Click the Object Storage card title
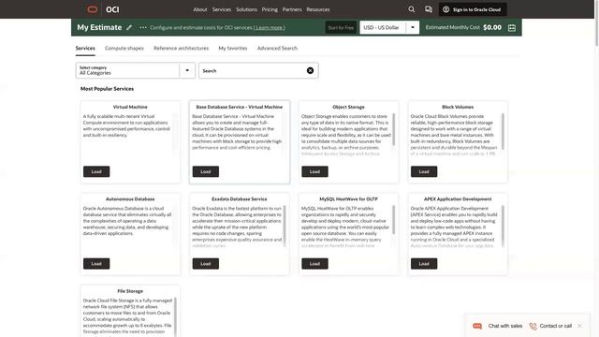Image resolution: width=599 pixels, height=337 pixels. pos(348,107)
